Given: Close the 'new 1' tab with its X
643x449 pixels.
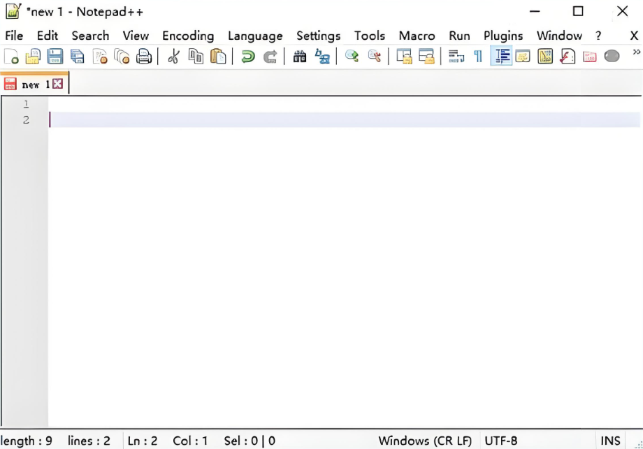Looking at the screenshot, I should [x=57, y=84].
